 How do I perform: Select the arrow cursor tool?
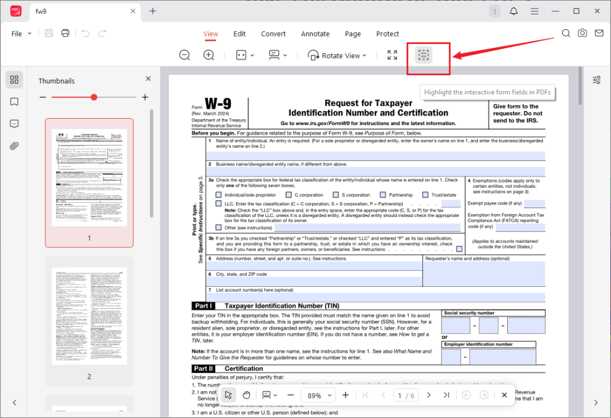(x=228, y=395)
